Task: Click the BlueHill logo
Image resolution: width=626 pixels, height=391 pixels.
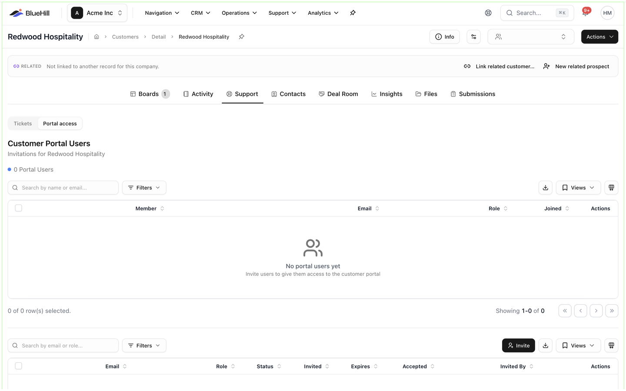Action: [30, 13]
